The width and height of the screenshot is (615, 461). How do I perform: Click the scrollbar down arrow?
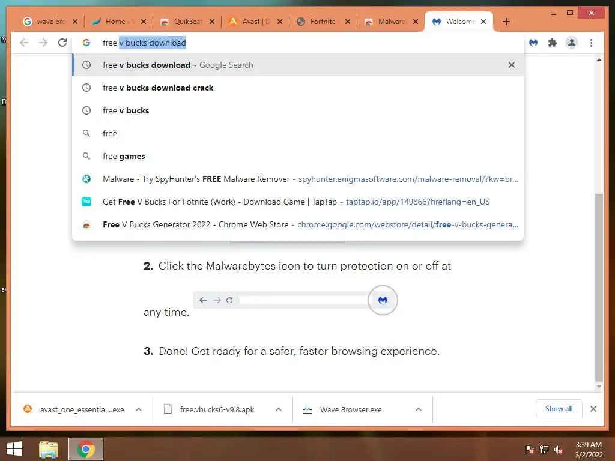click(599, 387)
